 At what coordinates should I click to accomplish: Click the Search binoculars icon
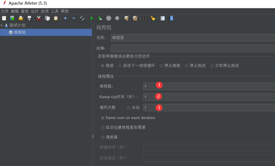coord(144,18)
